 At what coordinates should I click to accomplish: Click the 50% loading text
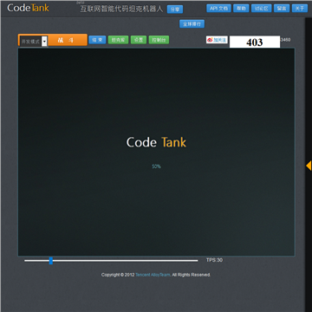156,166
